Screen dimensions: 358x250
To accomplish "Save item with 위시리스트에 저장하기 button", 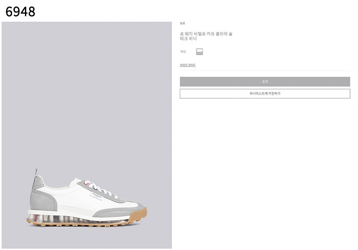I will click(265, 94).
